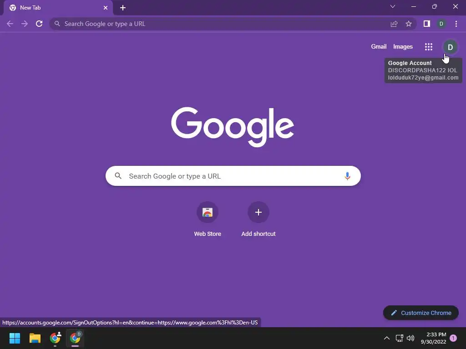
Task: Minimize the Chrome window
Action: [413, 6]
